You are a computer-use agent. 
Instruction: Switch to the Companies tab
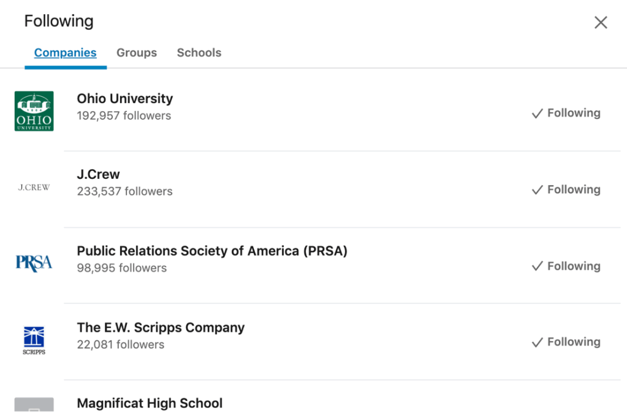tap(65, 53)
